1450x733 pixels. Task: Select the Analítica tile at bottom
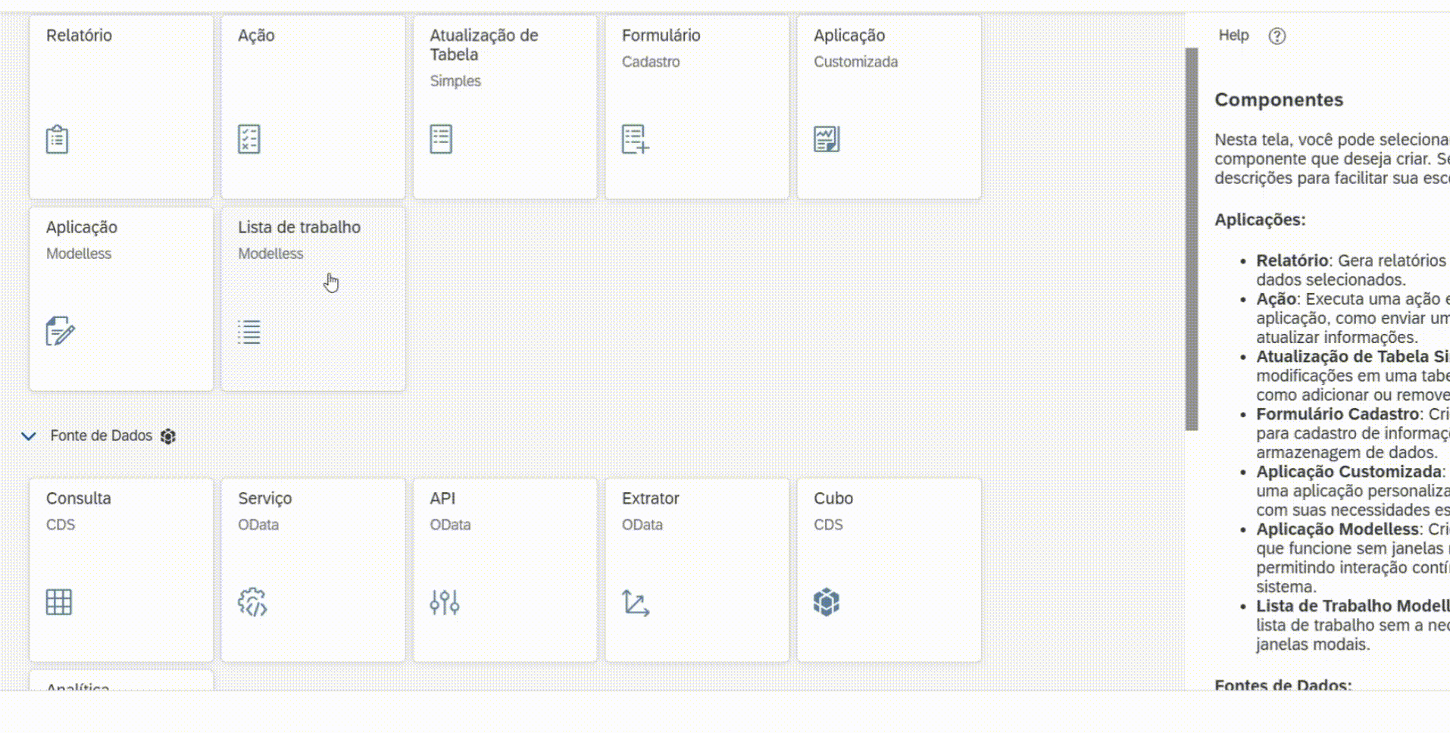click(121, 681)
